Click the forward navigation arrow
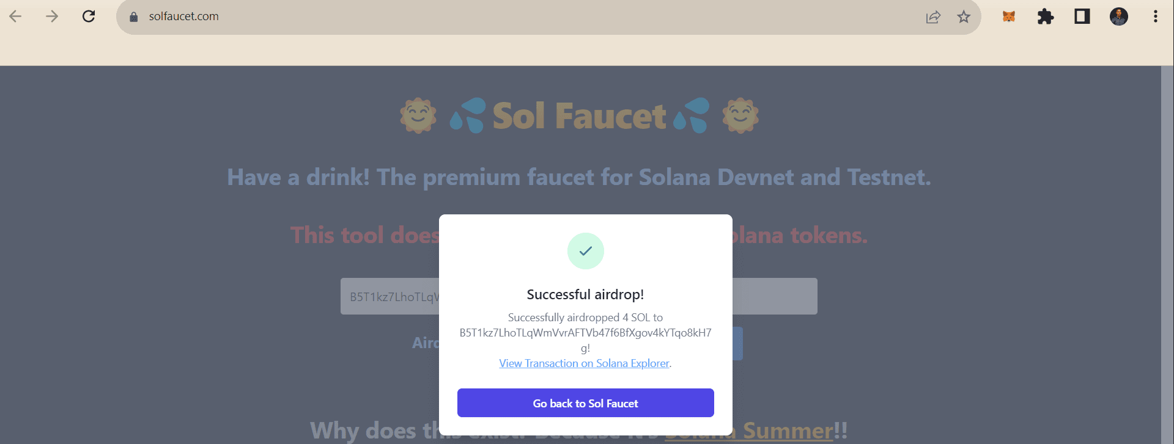Viewport: 1174px width, 444px height. tap(52, 16)
